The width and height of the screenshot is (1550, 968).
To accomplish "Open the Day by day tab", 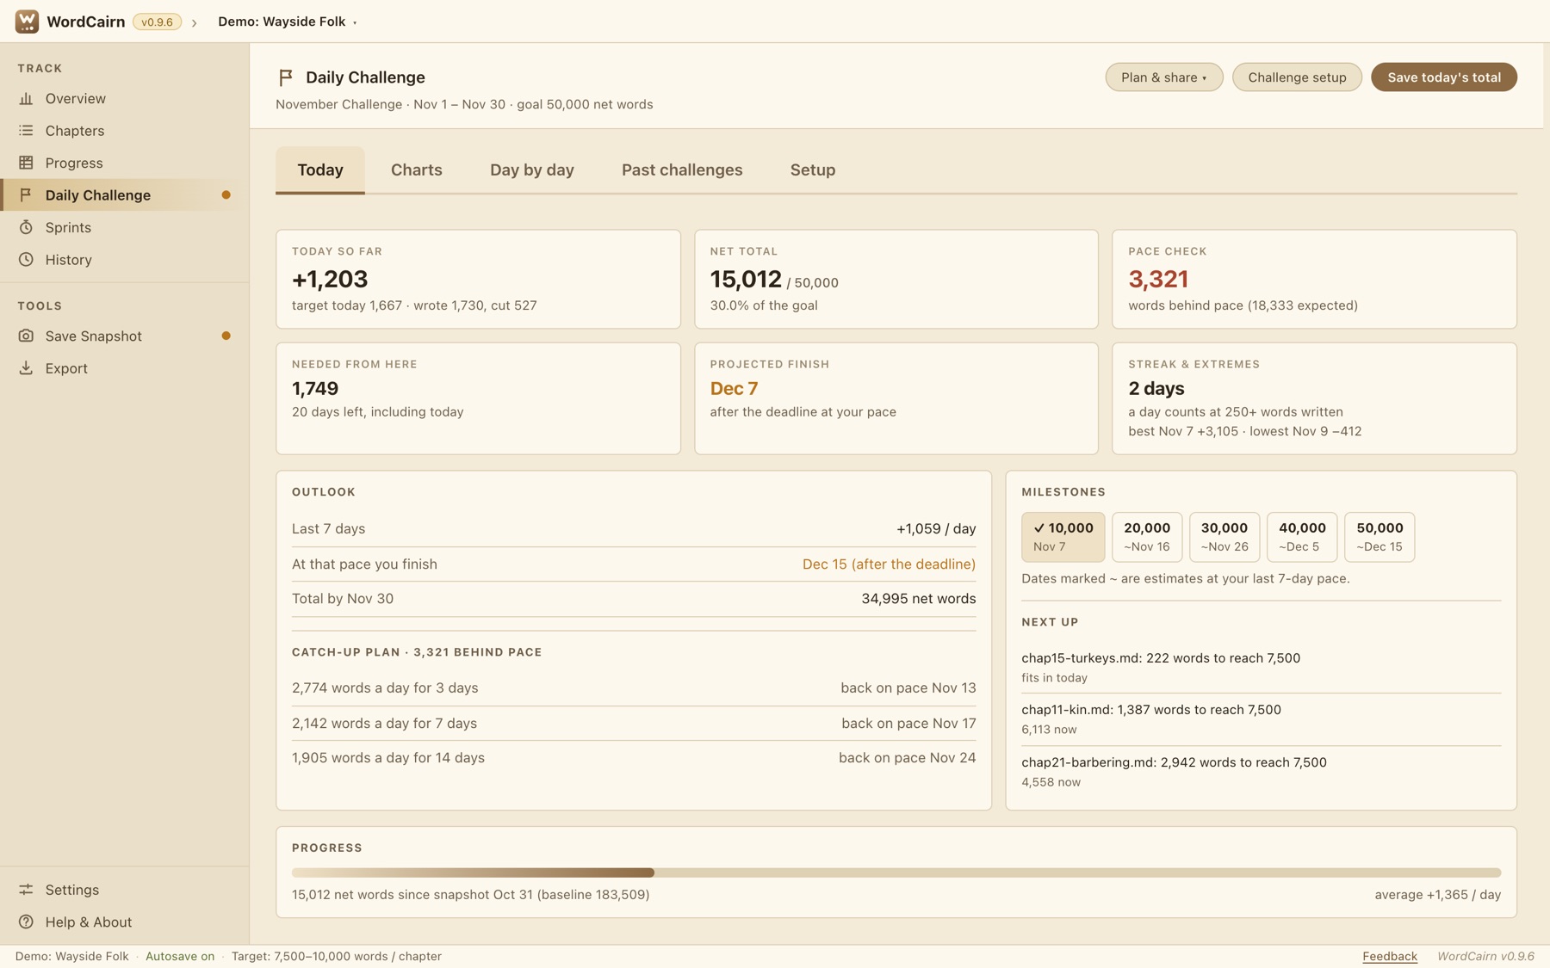I will pos(532,170).
